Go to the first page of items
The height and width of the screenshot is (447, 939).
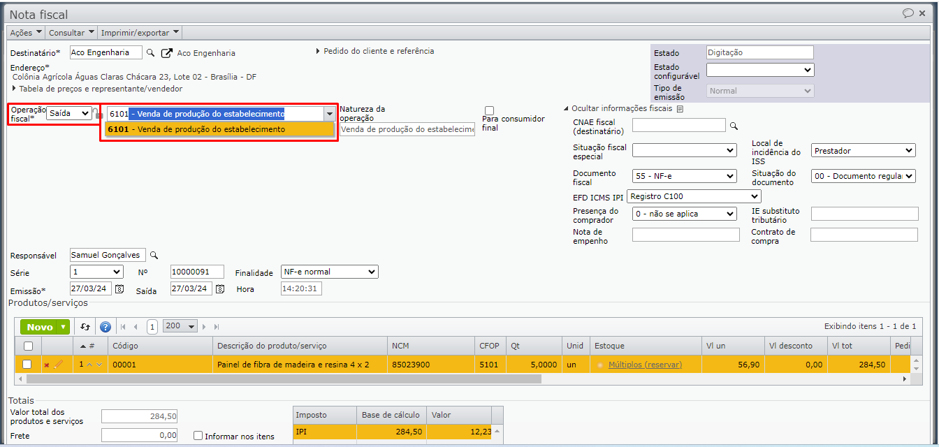[x=123, y=327]
